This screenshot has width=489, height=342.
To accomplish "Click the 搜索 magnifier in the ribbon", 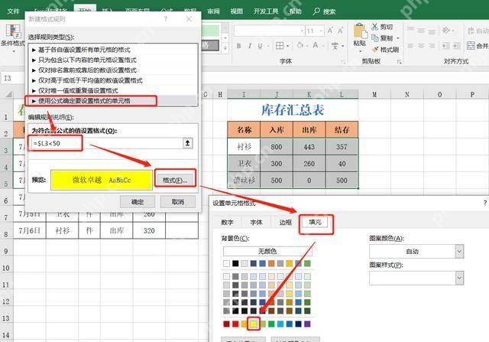I will [x=316, y=11].
